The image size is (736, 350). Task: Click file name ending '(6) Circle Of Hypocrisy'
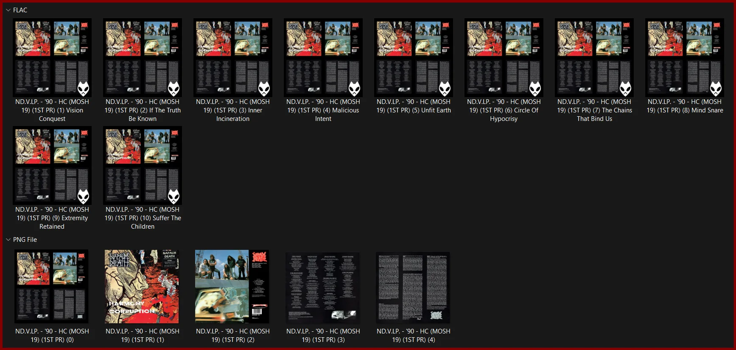(x=504, y=110)
